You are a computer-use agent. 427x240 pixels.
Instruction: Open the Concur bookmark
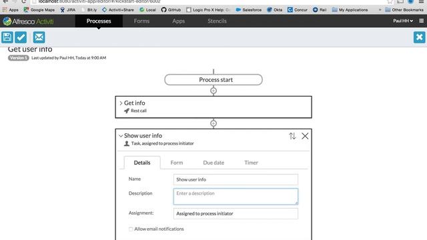coord(298,10)
